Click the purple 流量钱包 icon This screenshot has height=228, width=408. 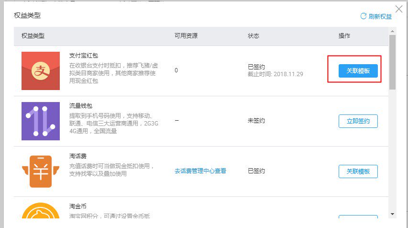click(41, 121)
